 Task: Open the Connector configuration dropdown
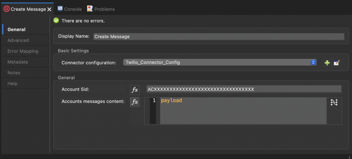coord(220,63)
